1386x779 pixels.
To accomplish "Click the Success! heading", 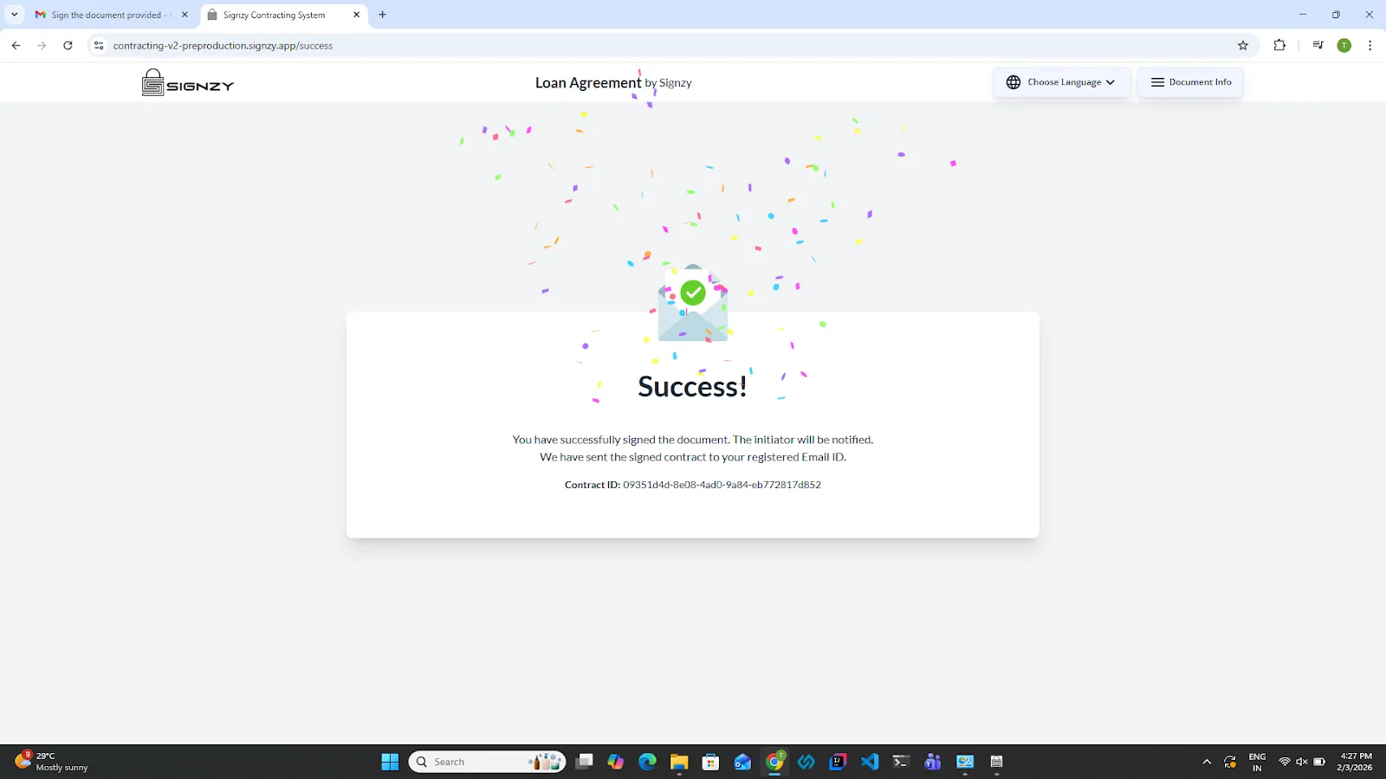I will pos(692,386).
